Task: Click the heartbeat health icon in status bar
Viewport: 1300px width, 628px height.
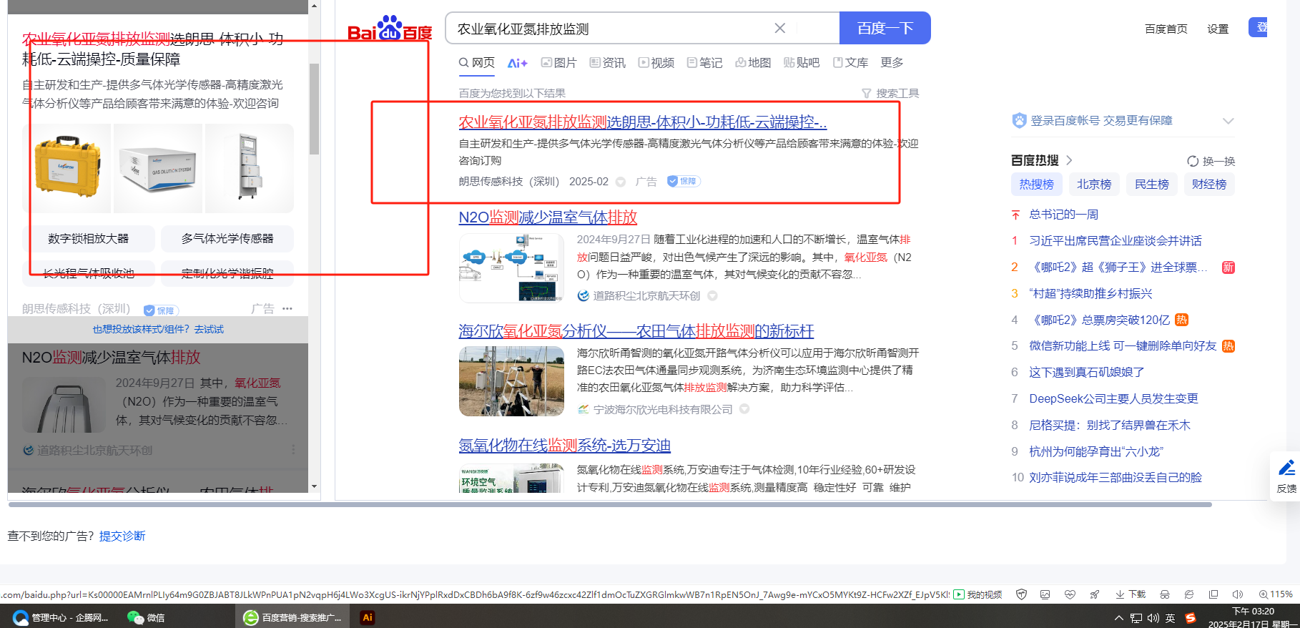Action: pos(1070,594)
